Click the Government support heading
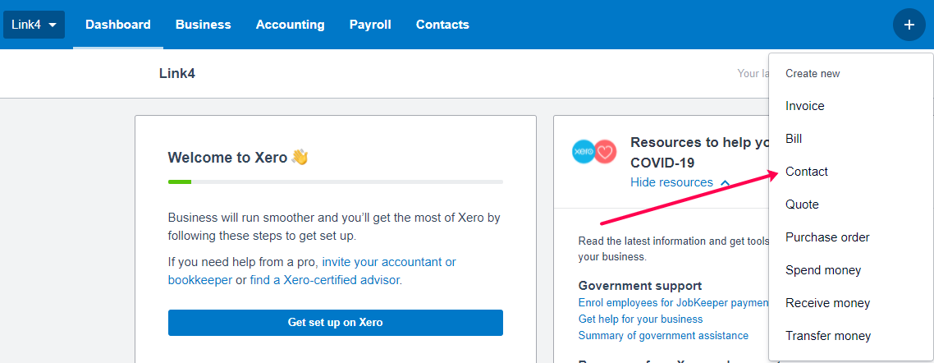 pos(639,286)
